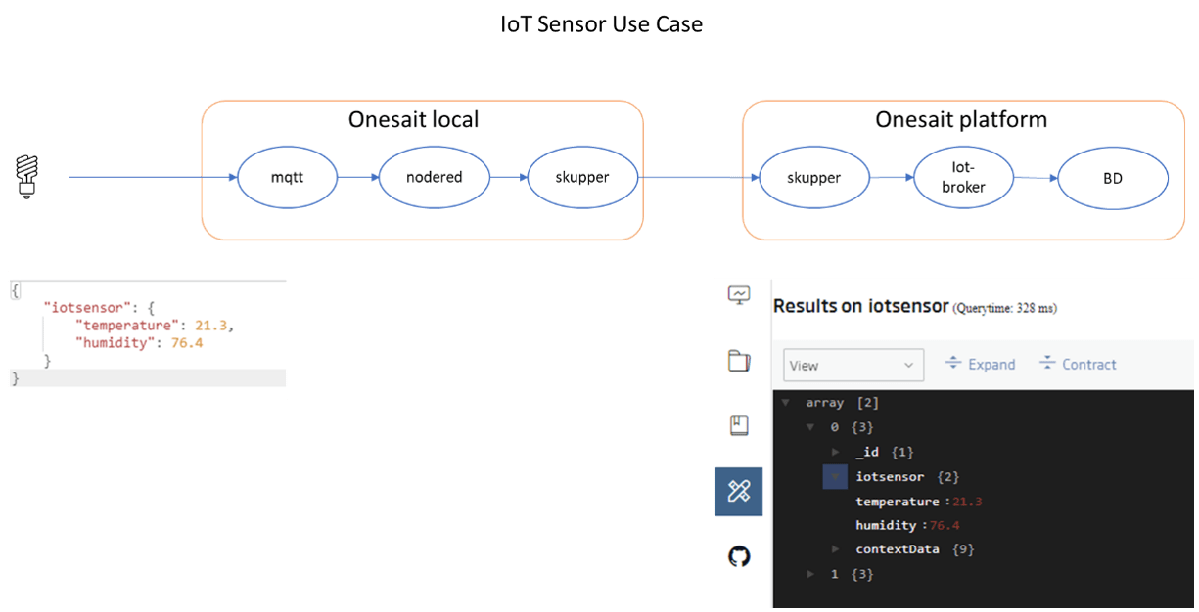Collapse the 0 {3} tree node
The height and width of the screenshot is (612, 1199).
tap(810, 427)
